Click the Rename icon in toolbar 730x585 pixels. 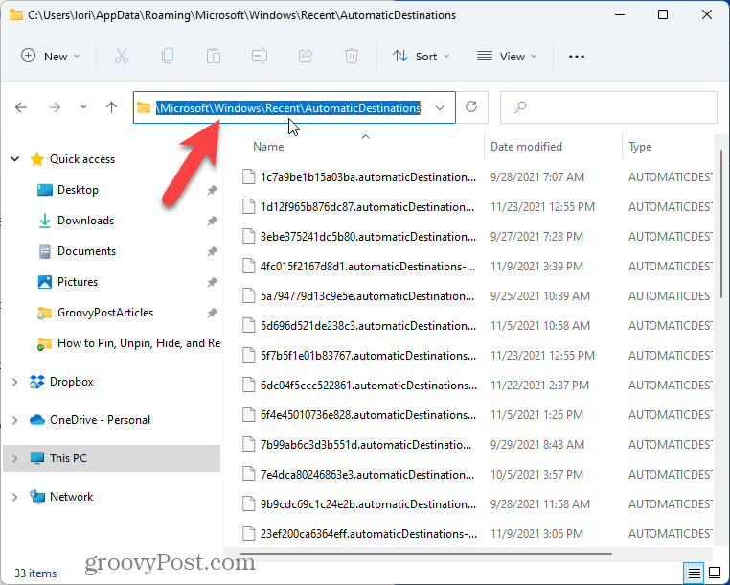pyautogui.click(x=260, y=56)
